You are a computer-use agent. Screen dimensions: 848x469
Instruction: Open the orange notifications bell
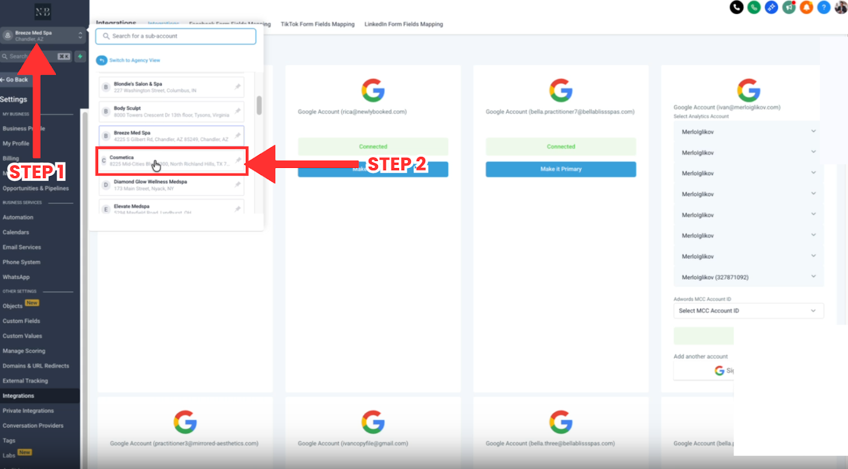pyautogui.click(x=807, y=7)
